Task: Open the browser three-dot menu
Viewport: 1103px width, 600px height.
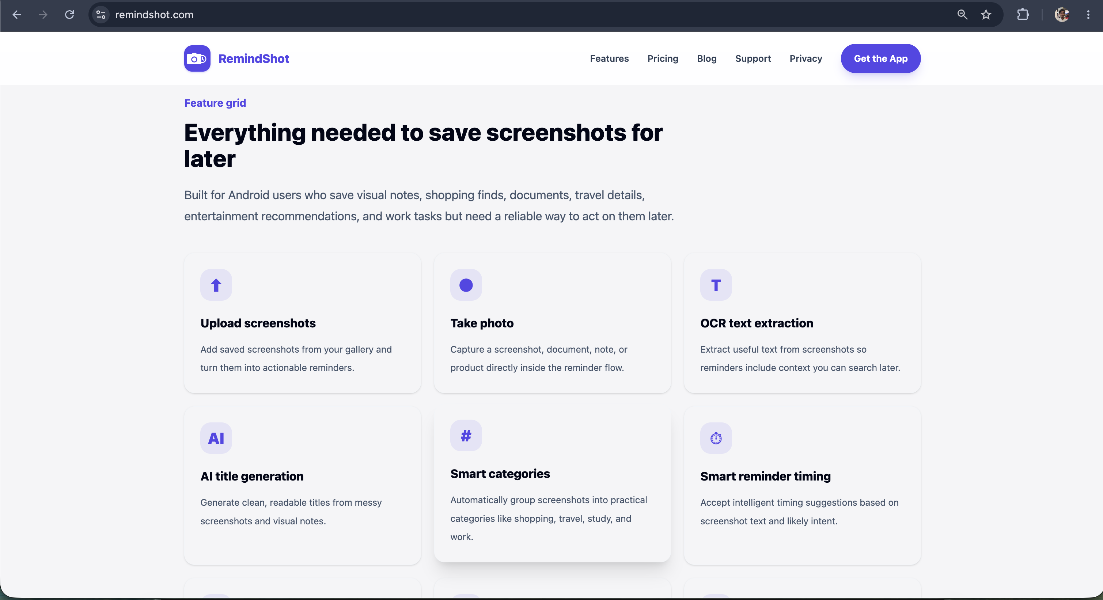Action: [x=1088, y=15]
